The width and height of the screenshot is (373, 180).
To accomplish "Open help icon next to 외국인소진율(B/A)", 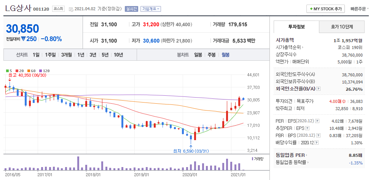I will coord(319,89).
